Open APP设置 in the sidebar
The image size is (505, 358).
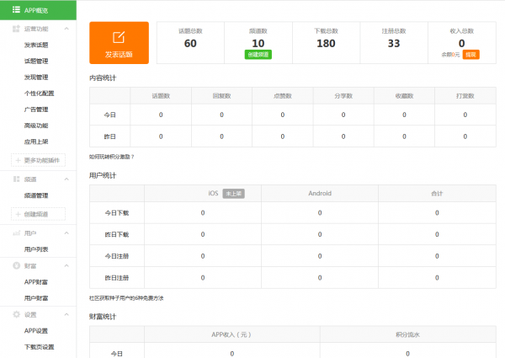(36, 330)
